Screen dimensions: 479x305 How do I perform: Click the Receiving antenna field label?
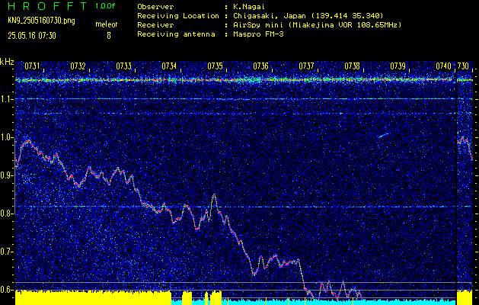click(176, 34)
